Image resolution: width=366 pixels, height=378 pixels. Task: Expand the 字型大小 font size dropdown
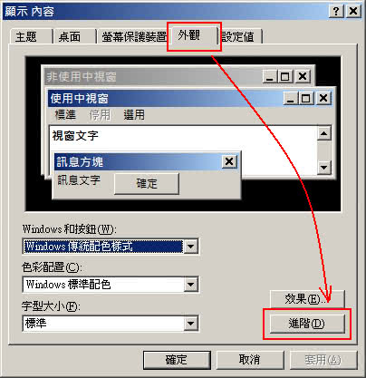pos(190,324)
